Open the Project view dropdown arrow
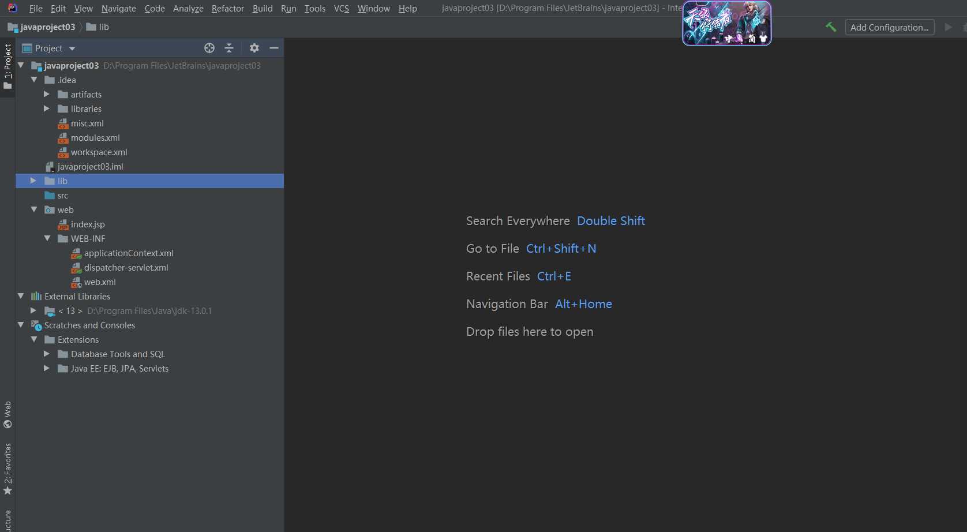Screen dimensions: 967x532 point(72,48)
